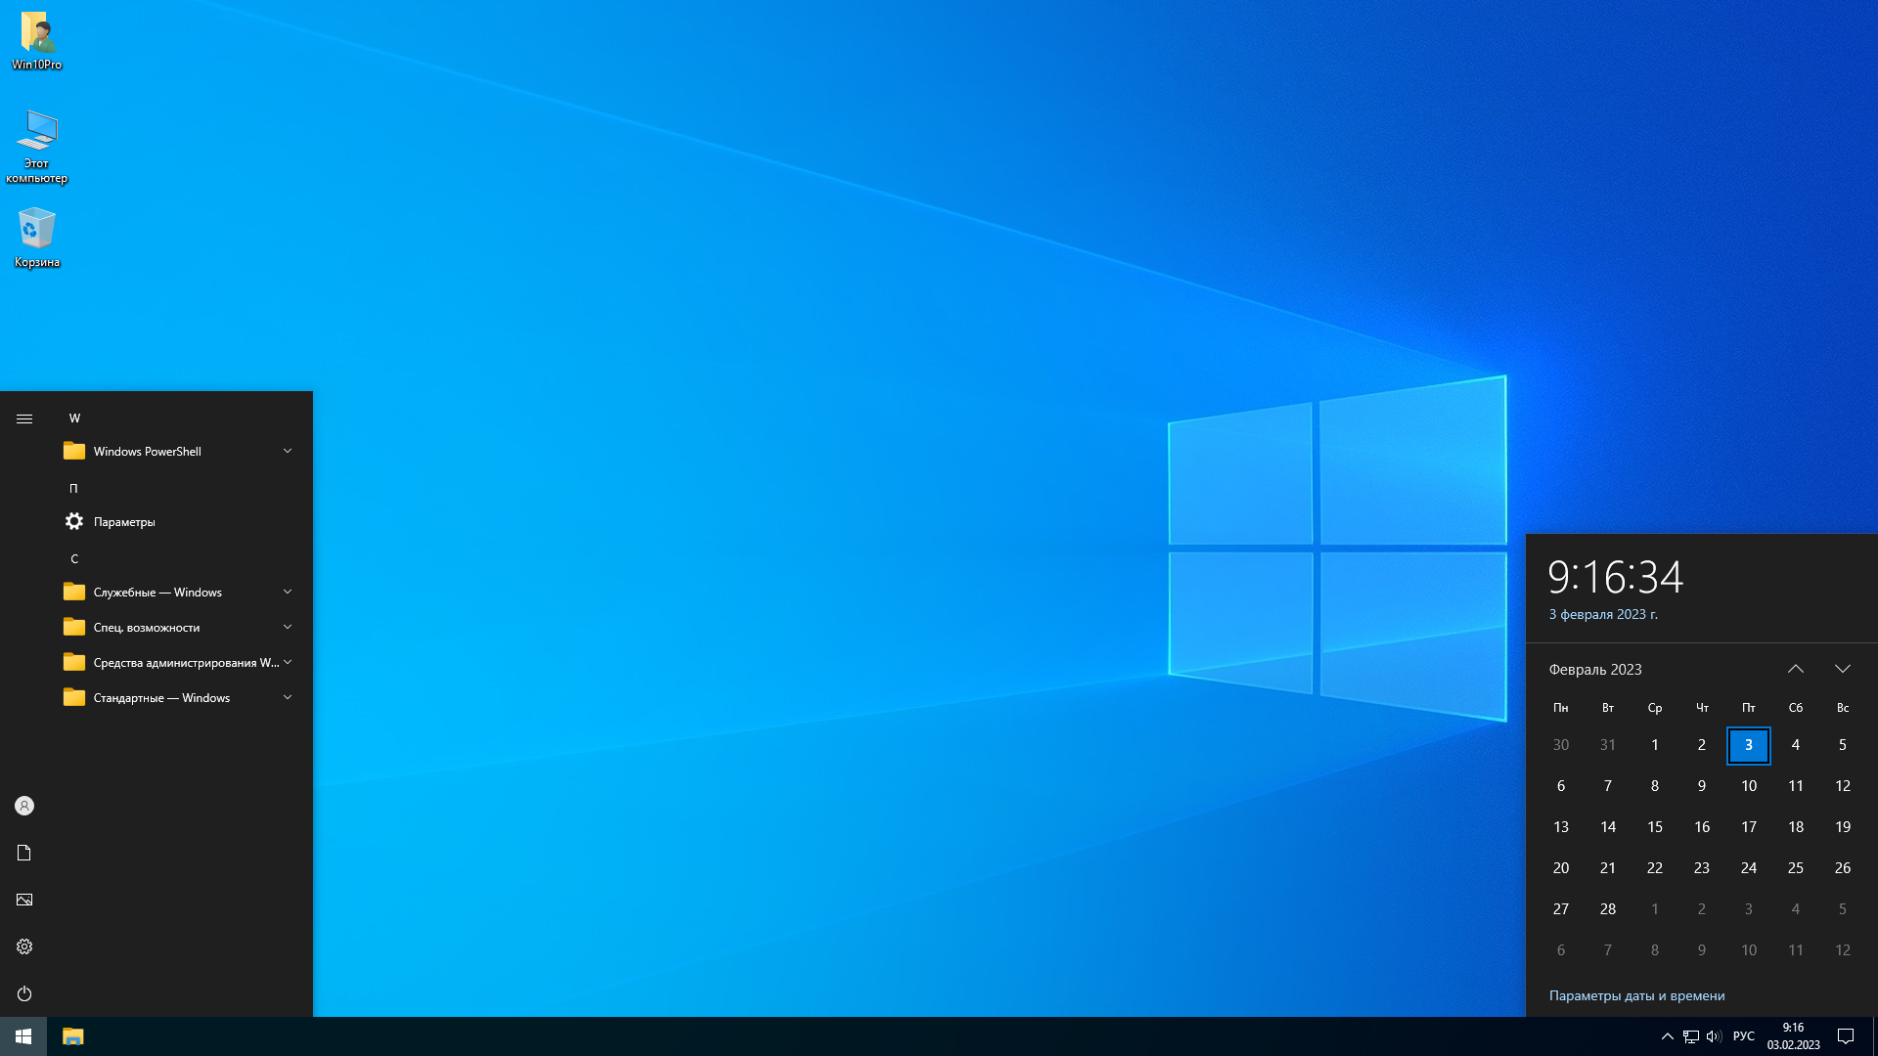Click the volume speaker tray icon
Screen dimensions: 1878x1056
tap(1713, 1036)
